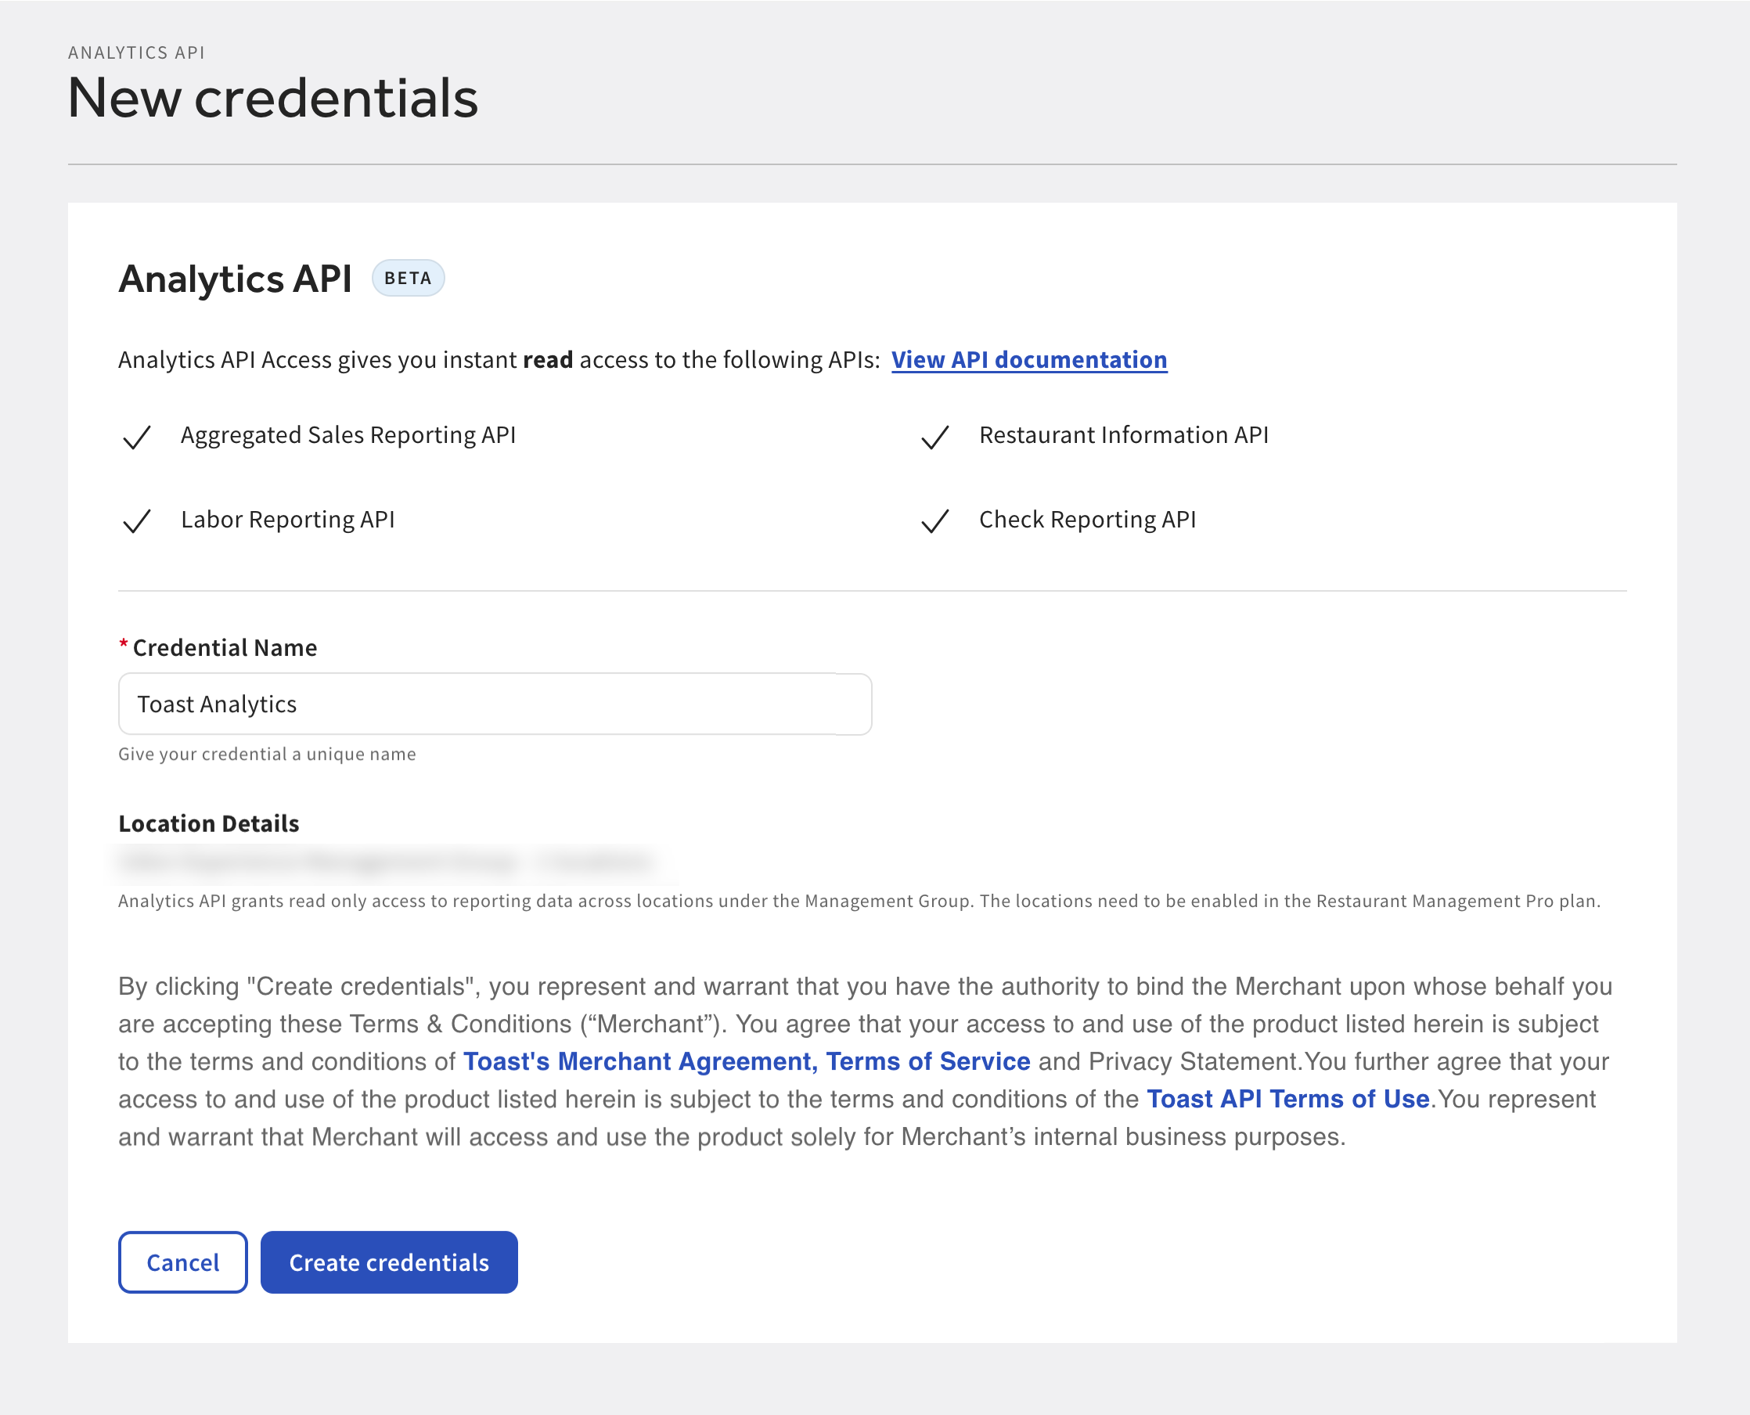Screen dimensions: 1750x1415
Task: Select the 'Labor Reporting API' text
Action: [x=288, y=520]
